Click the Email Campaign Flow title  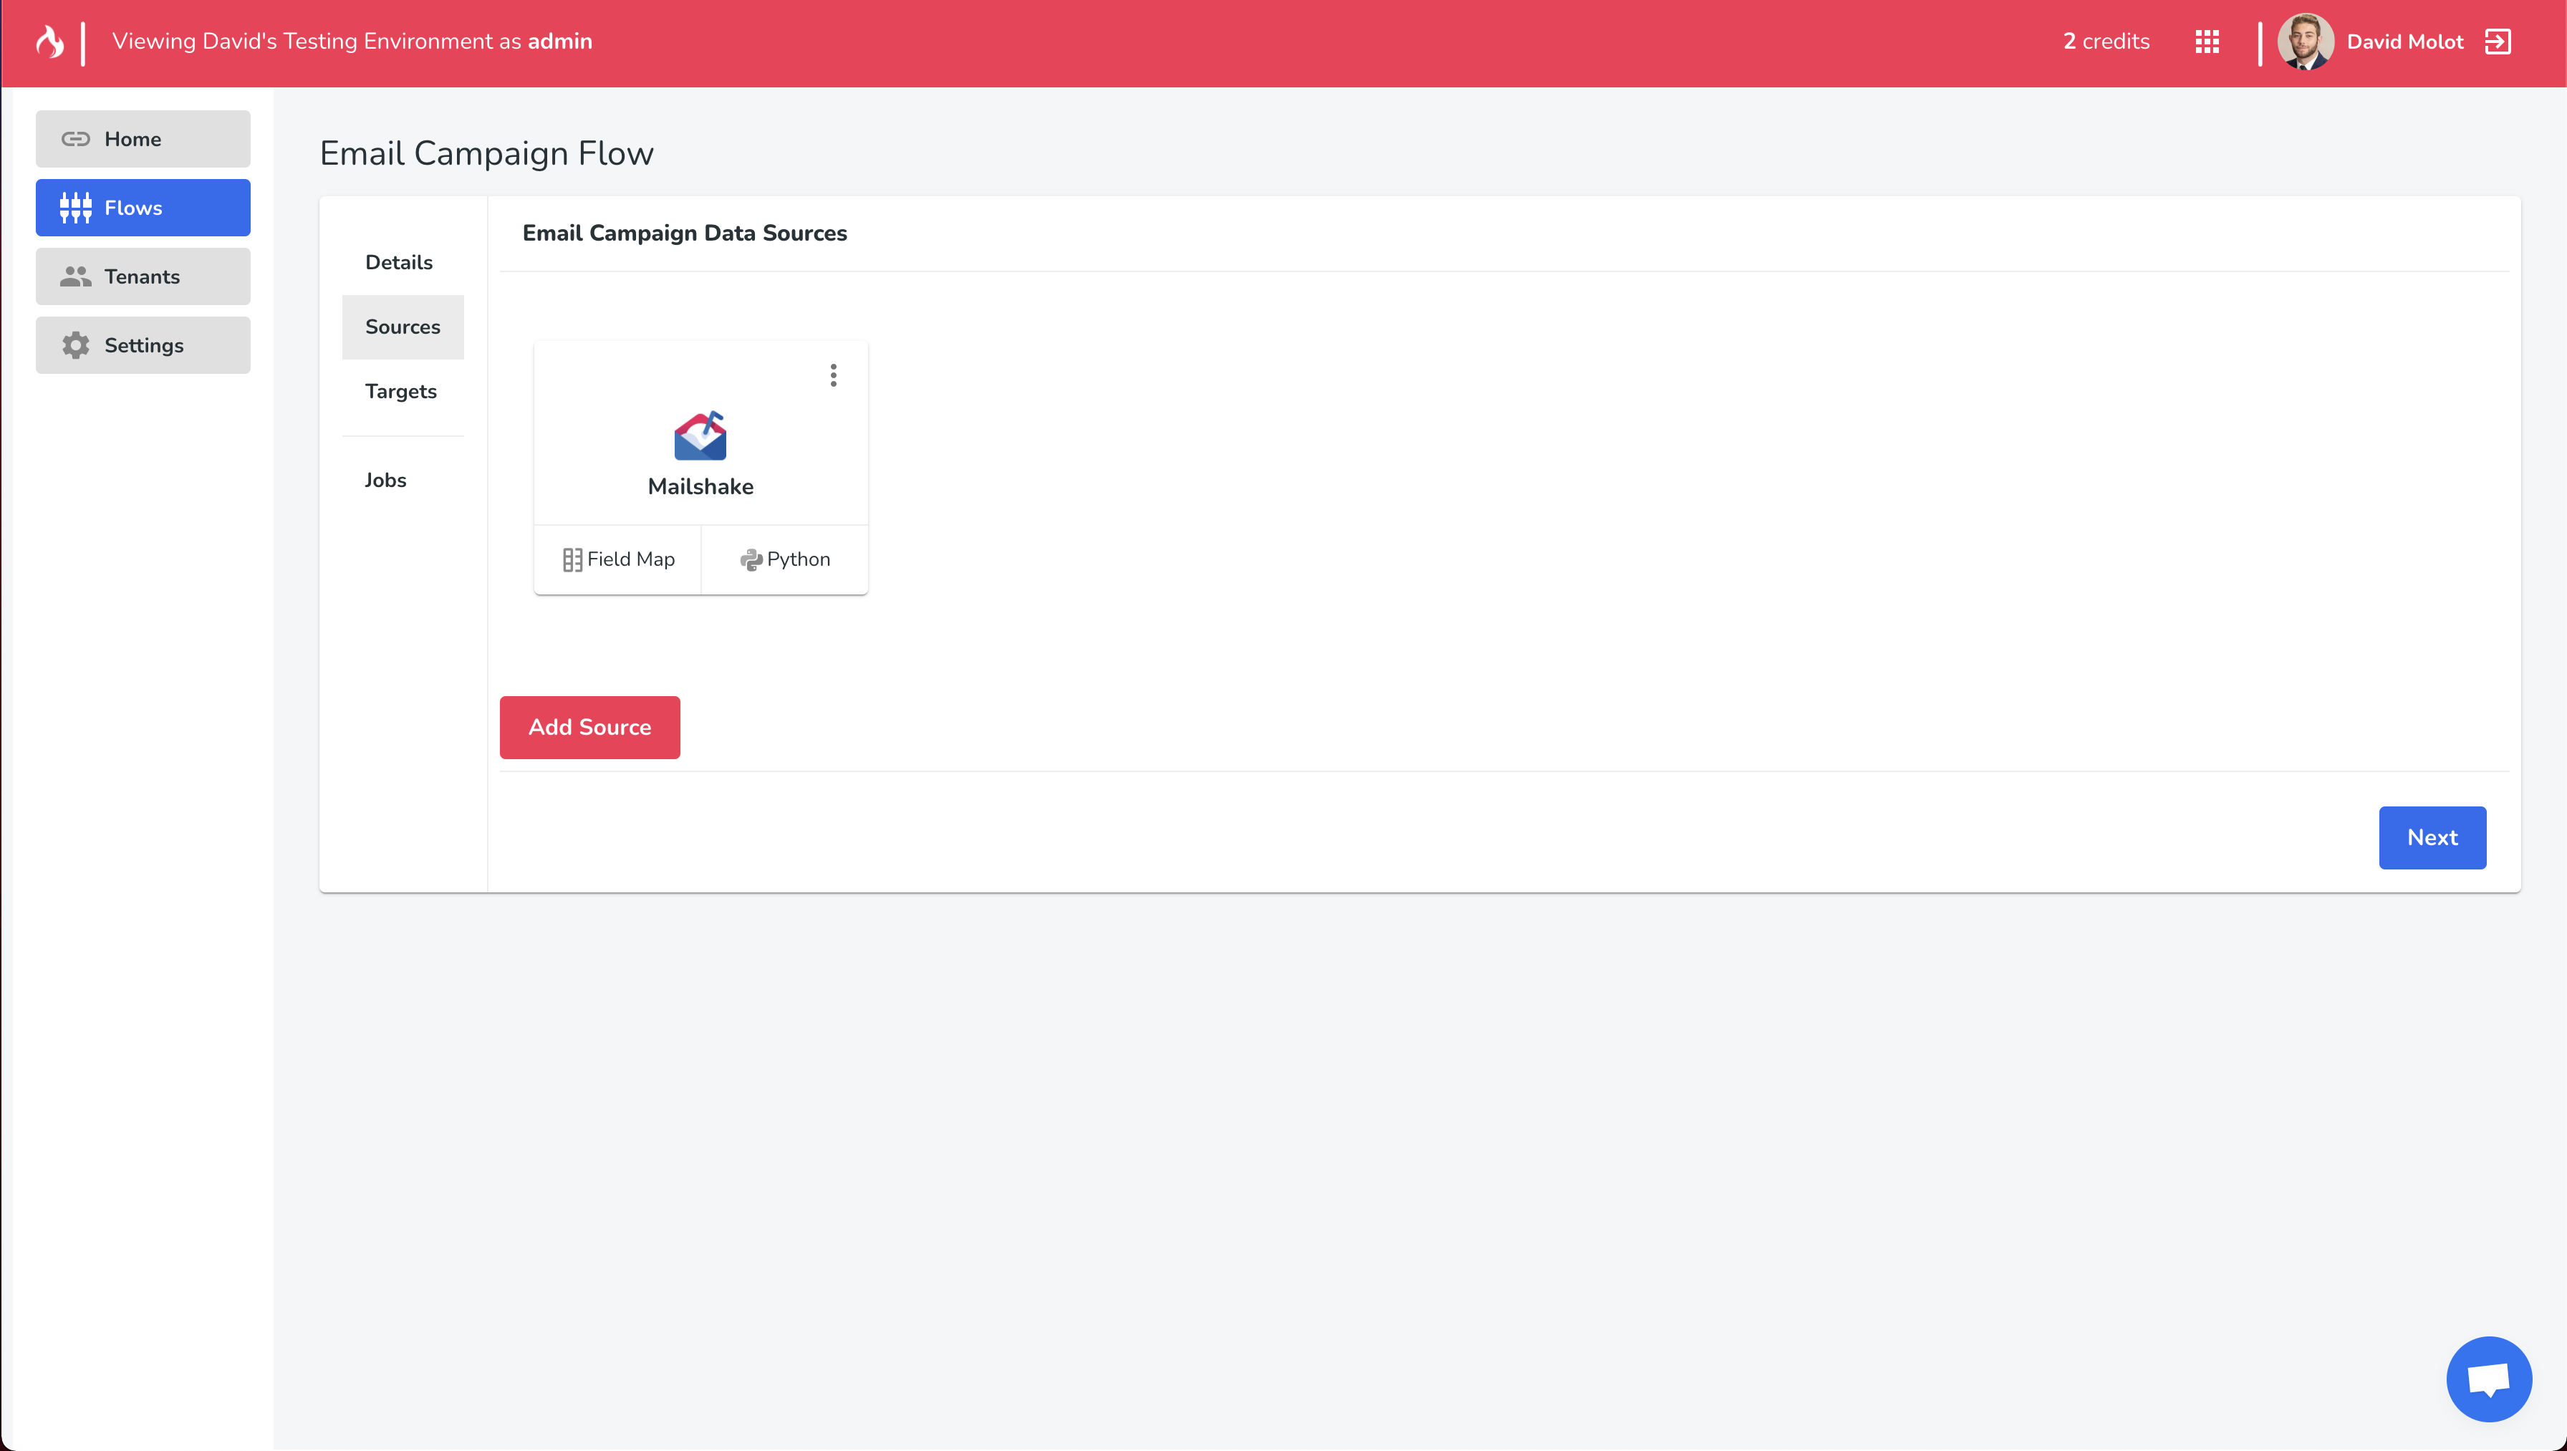[x=486, y=153]
